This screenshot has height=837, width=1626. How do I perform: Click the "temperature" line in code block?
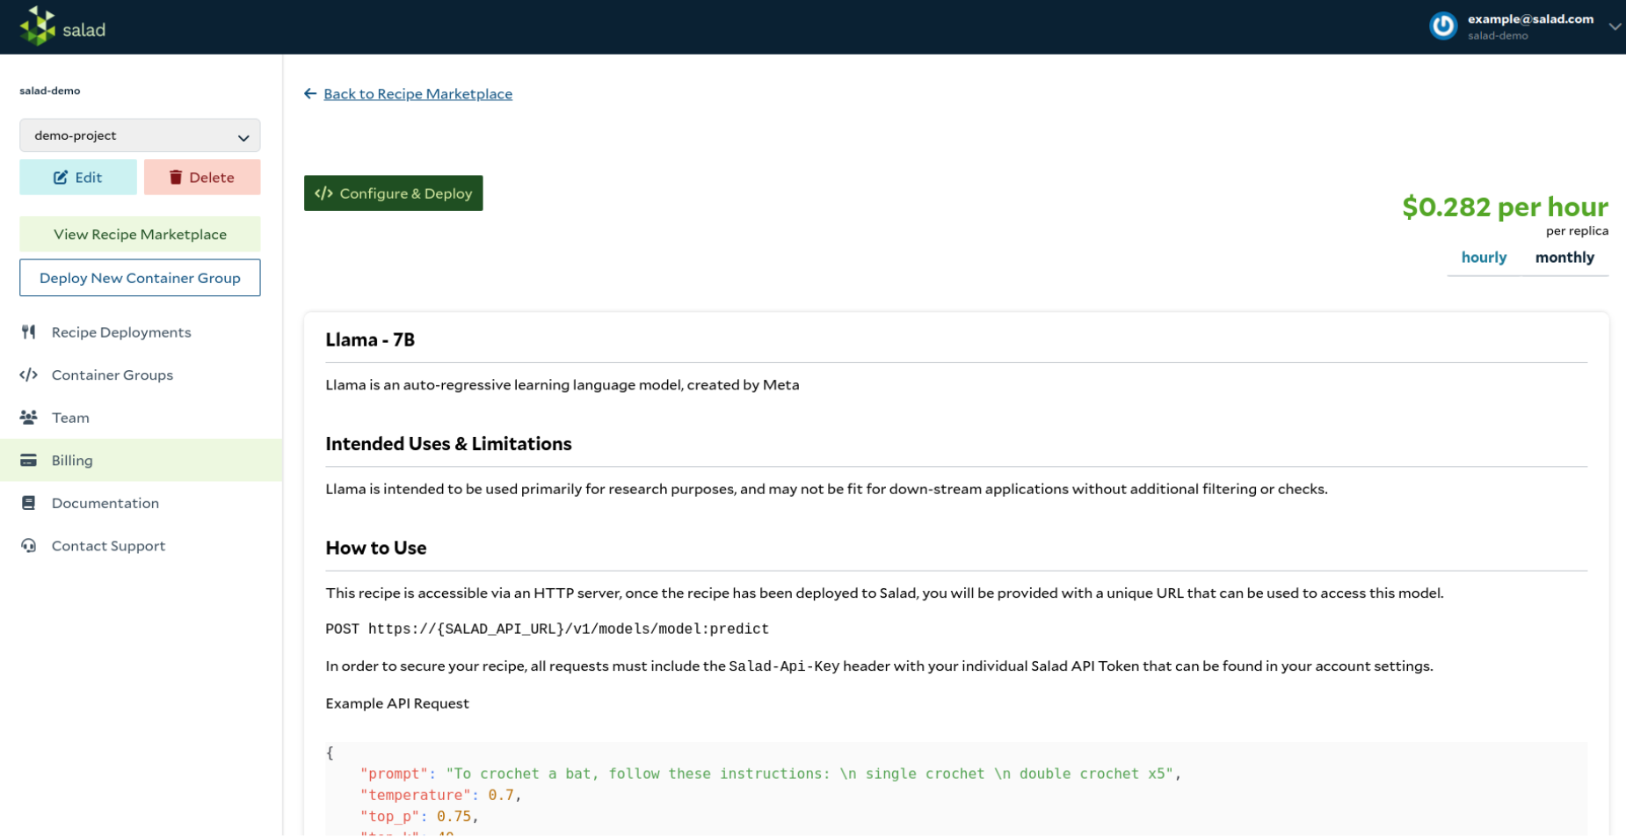click(441, 796)
